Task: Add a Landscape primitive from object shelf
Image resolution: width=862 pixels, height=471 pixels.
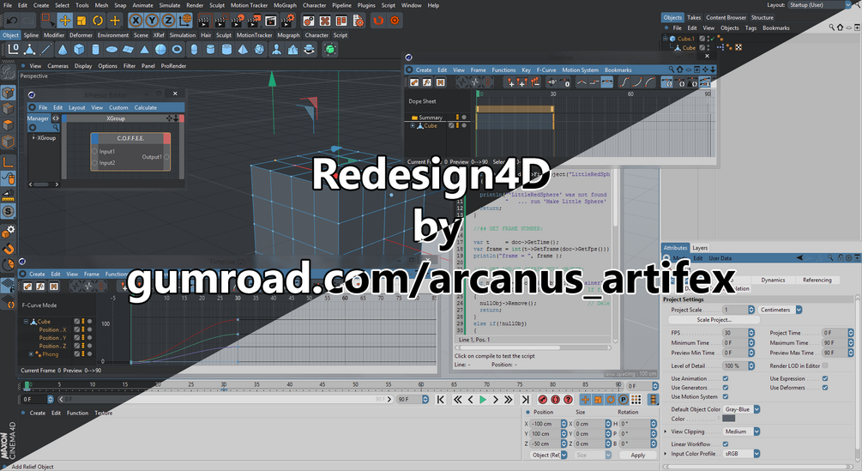Action: coord(293,50)
